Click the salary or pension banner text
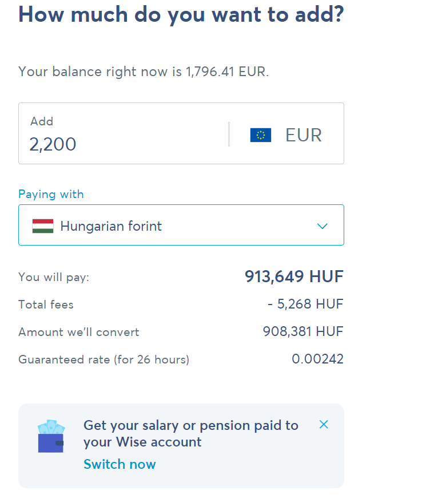Image resolution: width=426 pixels, height=502 pixels. point(191,433)
